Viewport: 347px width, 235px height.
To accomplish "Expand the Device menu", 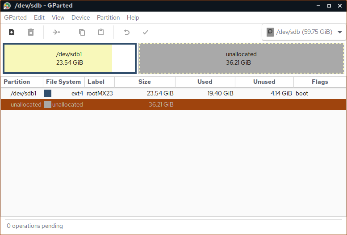I will tap(80, 17).
